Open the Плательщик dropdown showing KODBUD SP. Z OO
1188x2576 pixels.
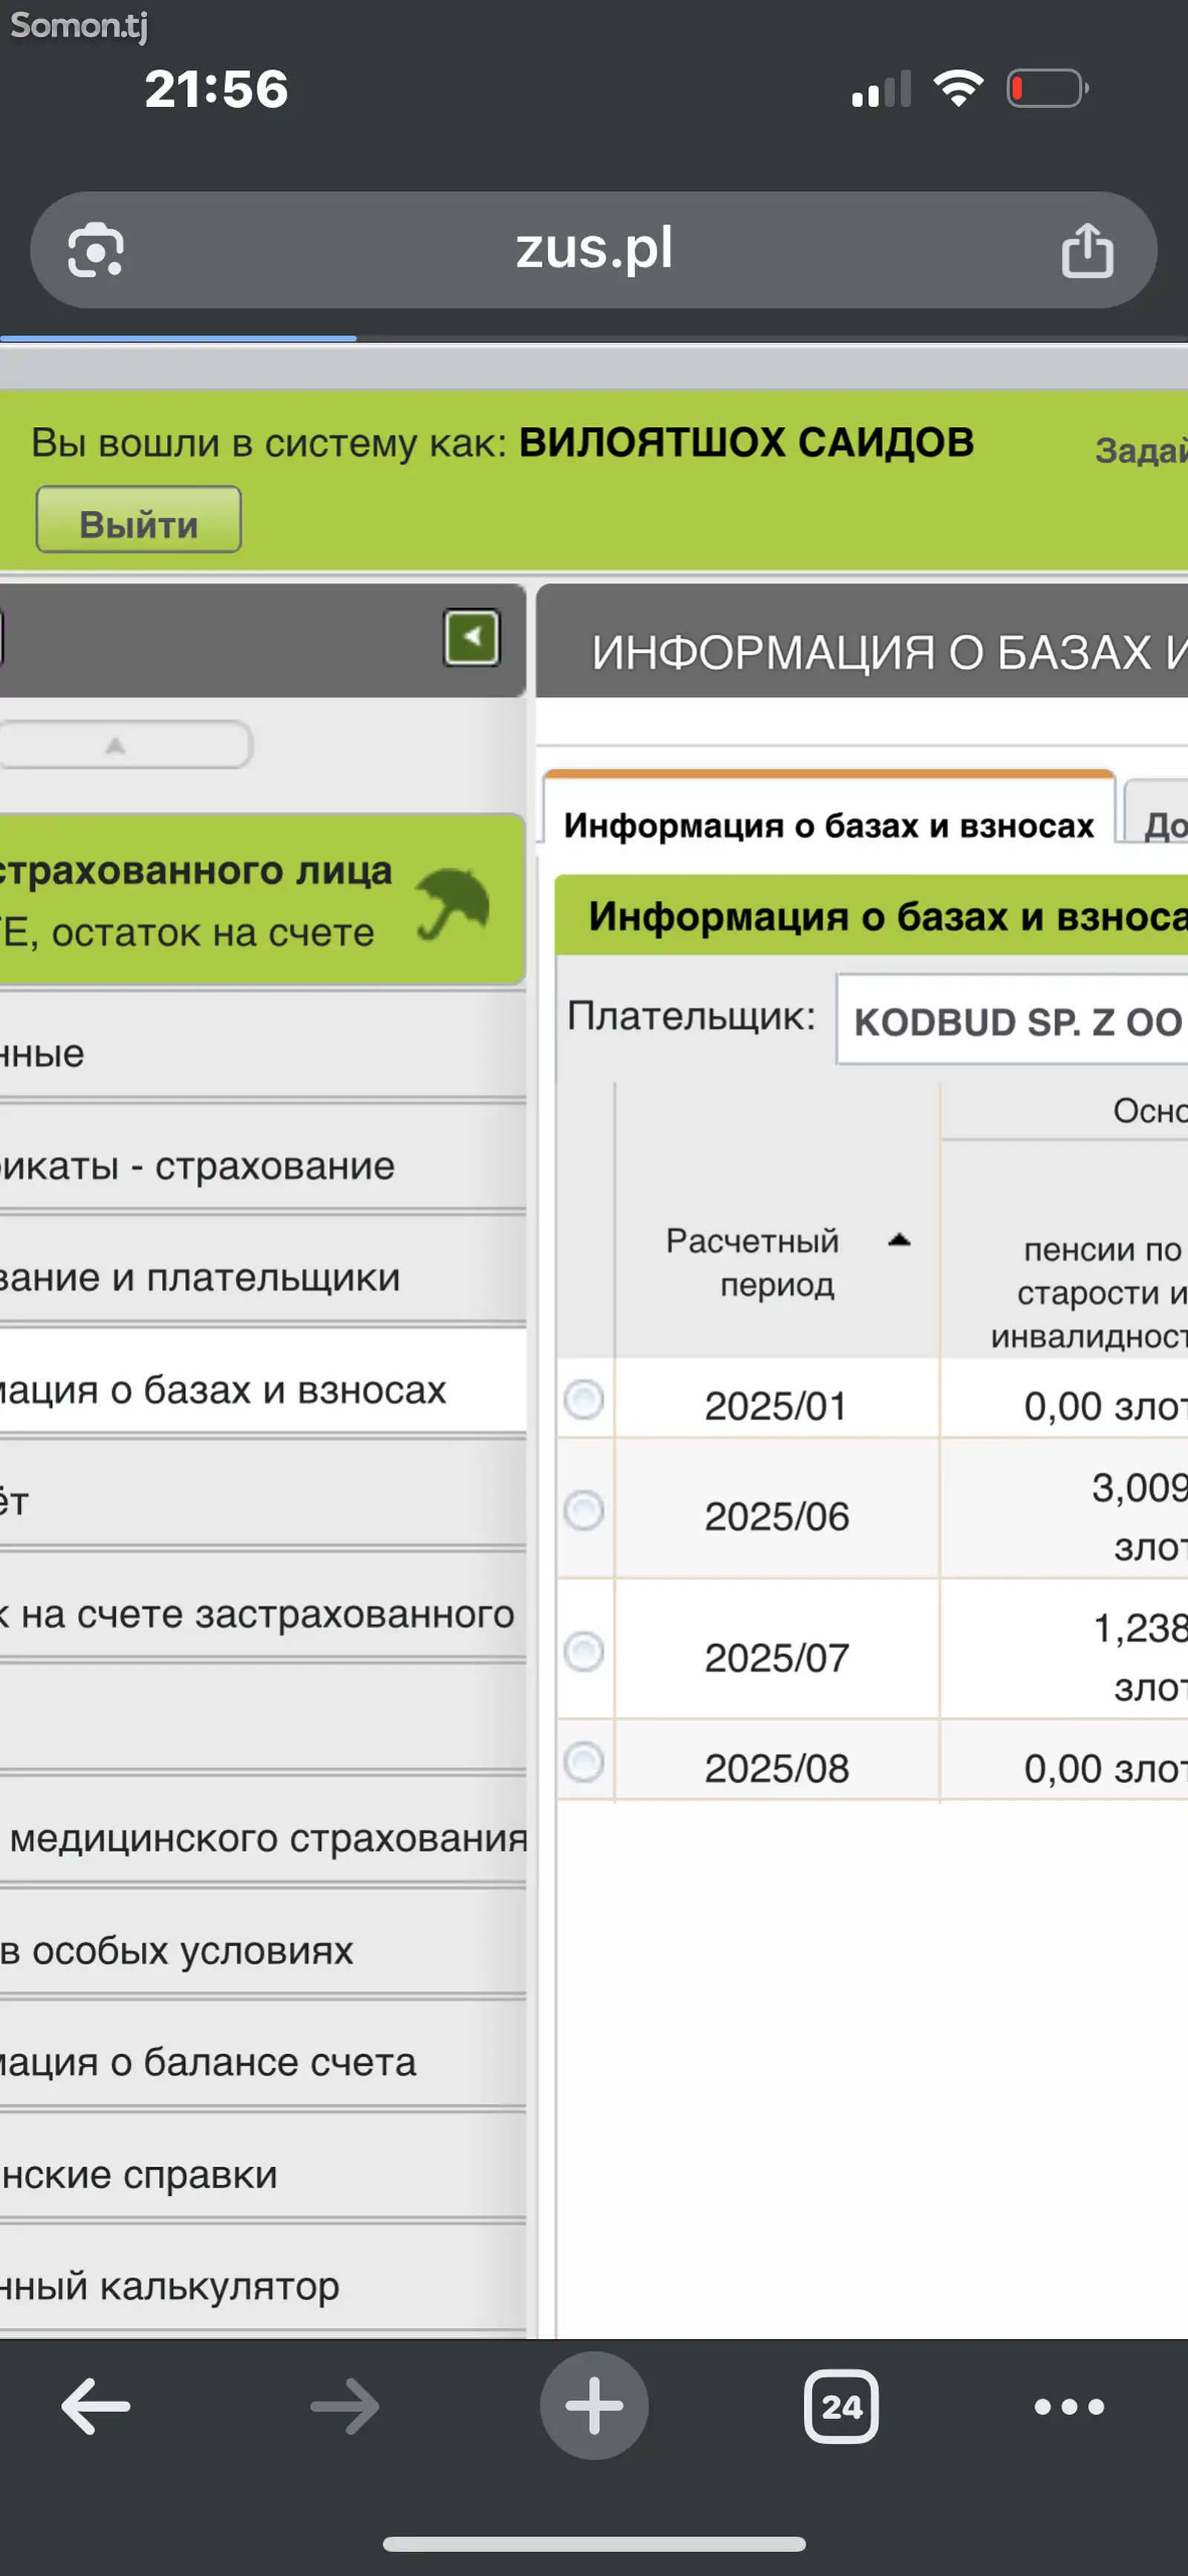click(1012, 1020)
